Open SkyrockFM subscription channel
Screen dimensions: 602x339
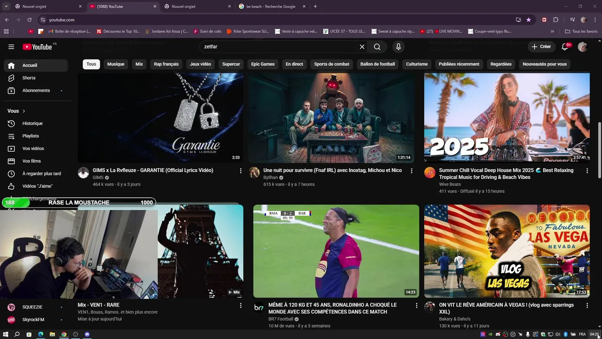[x=36, y=320]
